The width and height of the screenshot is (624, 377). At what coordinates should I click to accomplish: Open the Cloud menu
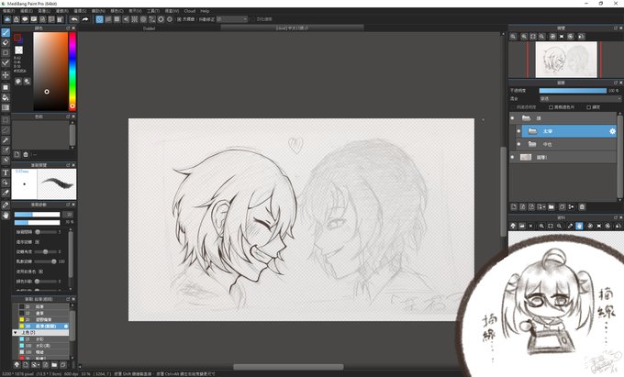point(189,11)
